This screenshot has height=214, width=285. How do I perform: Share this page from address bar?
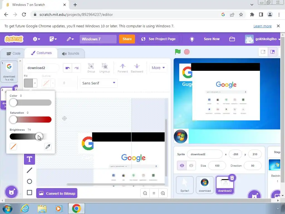(x=232, y=14)
